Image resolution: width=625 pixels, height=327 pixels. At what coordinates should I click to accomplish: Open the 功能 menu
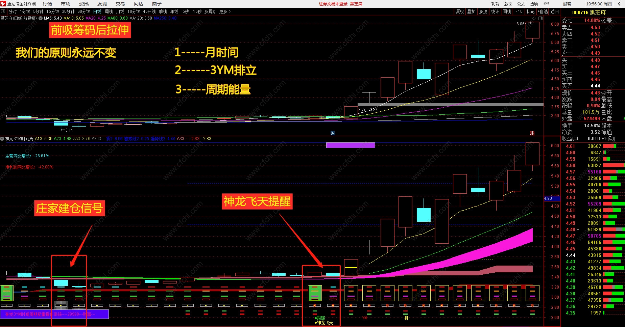point(496,4)
